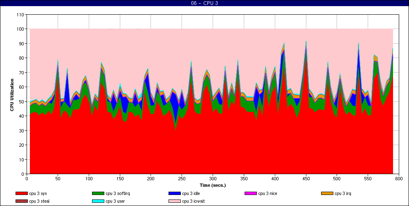
Task: Click the 450 tick label on the time axis
Action: pos(306,179)
